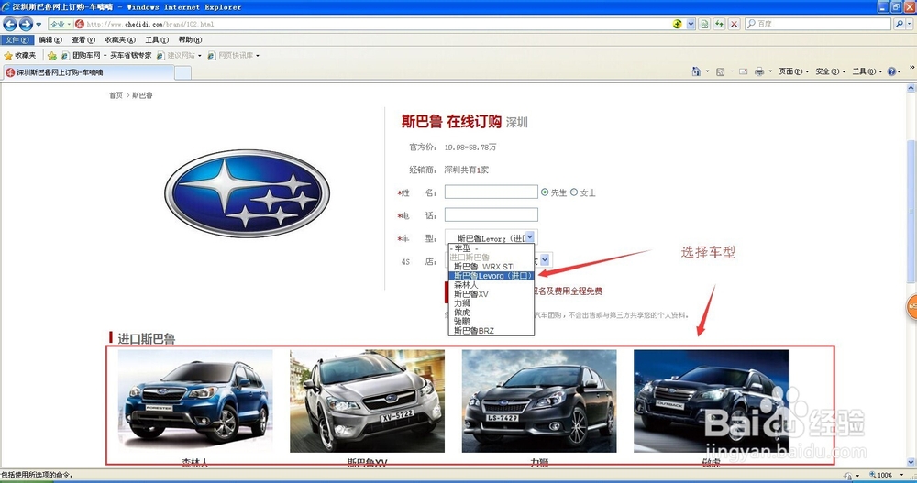Open the 文件(F) menu

point(17,39)
